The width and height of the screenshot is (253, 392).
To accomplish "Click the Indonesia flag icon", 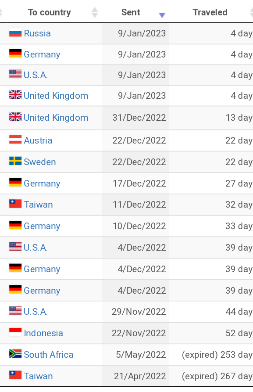I will 15,332.
